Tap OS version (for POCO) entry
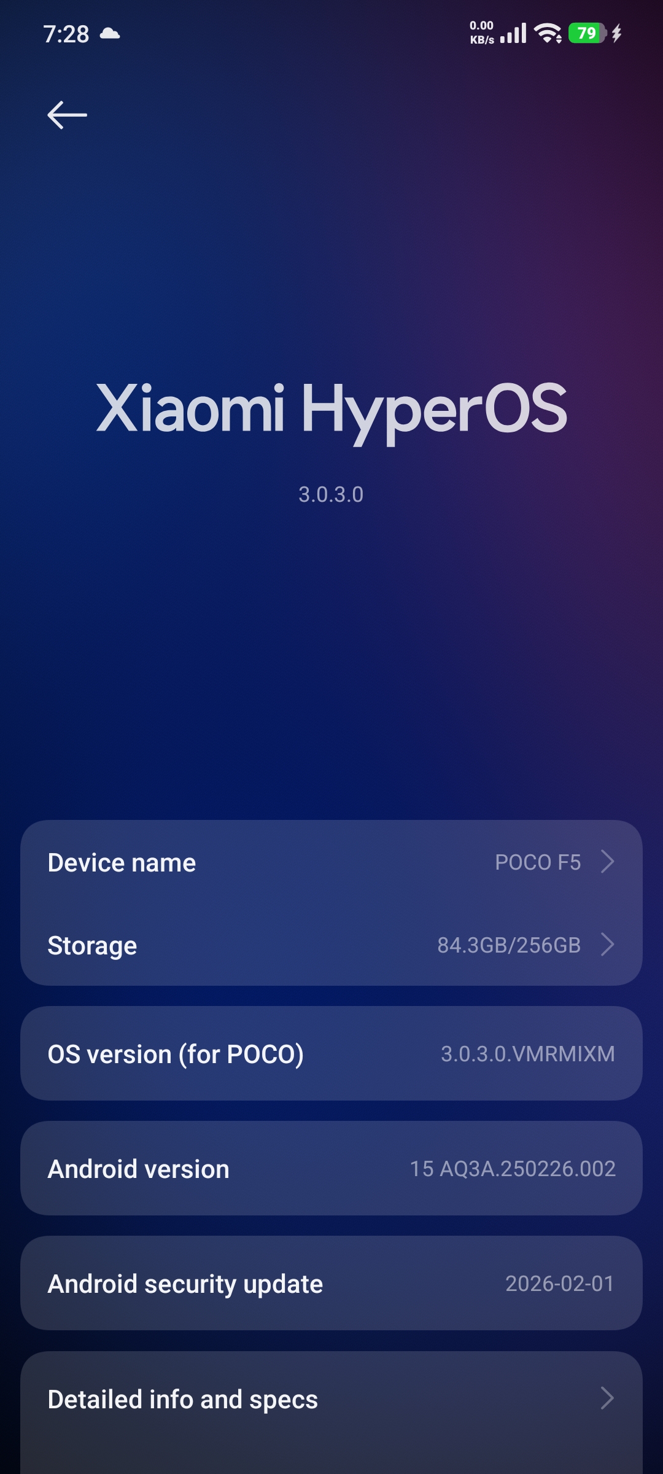 [x=331, y=1053]
